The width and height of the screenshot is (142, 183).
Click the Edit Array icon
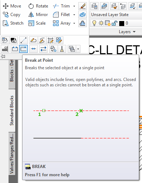tap(59, 40)
